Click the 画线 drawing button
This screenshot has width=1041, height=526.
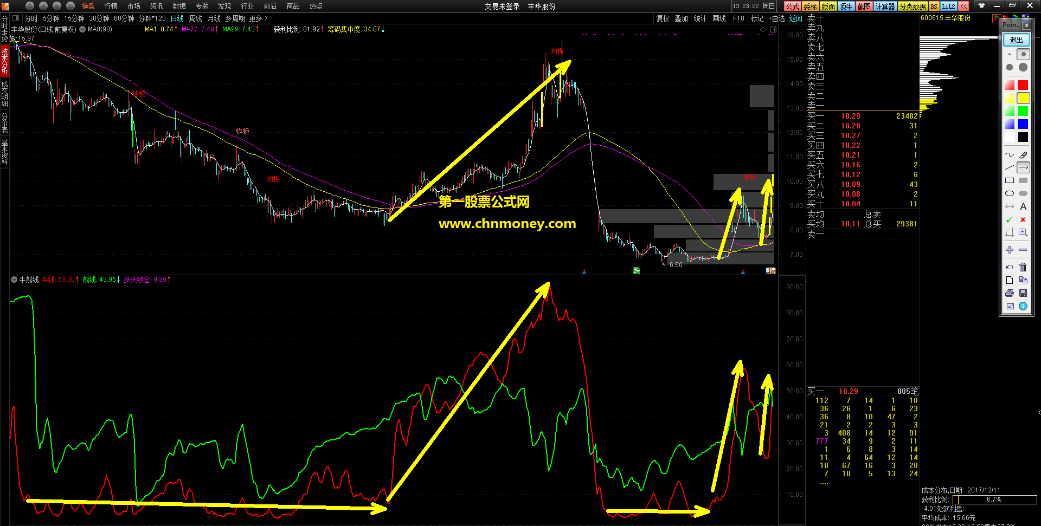tap(719, 18)
